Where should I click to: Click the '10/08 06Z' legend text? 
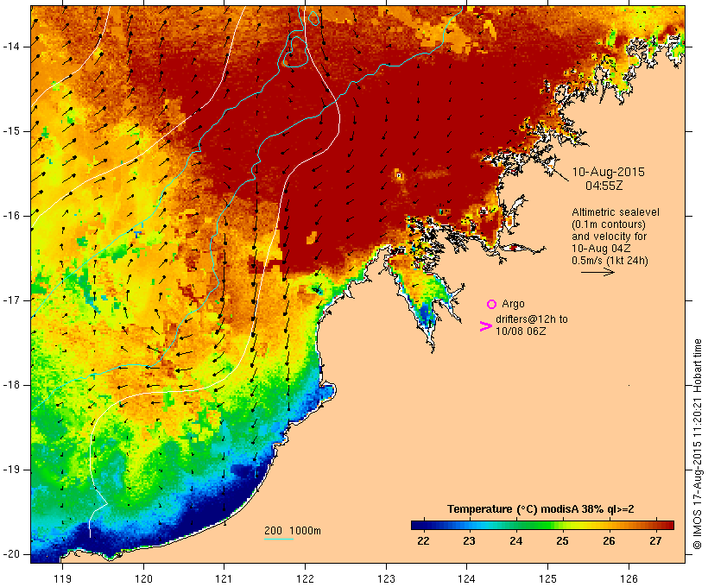[x=521, y=331]
